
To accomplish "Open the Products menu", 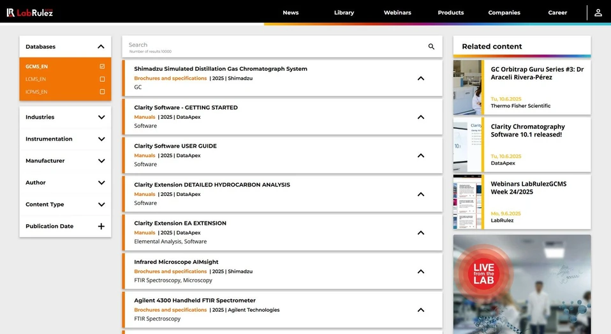I will 451,13.
